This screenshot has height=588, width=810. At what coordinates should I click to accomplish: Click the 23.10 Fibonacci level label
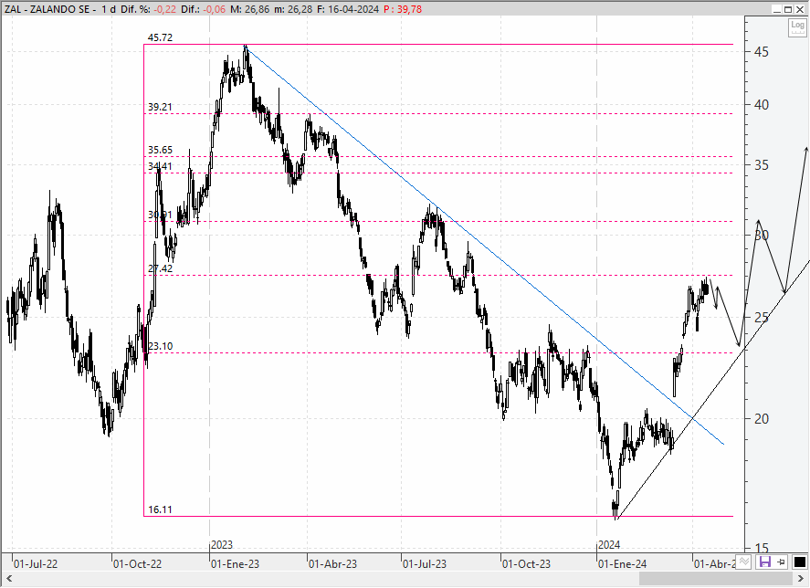160,346
